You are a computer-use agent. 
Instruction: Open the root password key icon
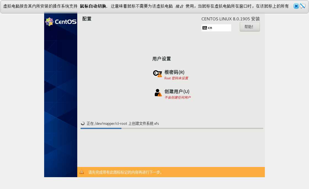158,74
